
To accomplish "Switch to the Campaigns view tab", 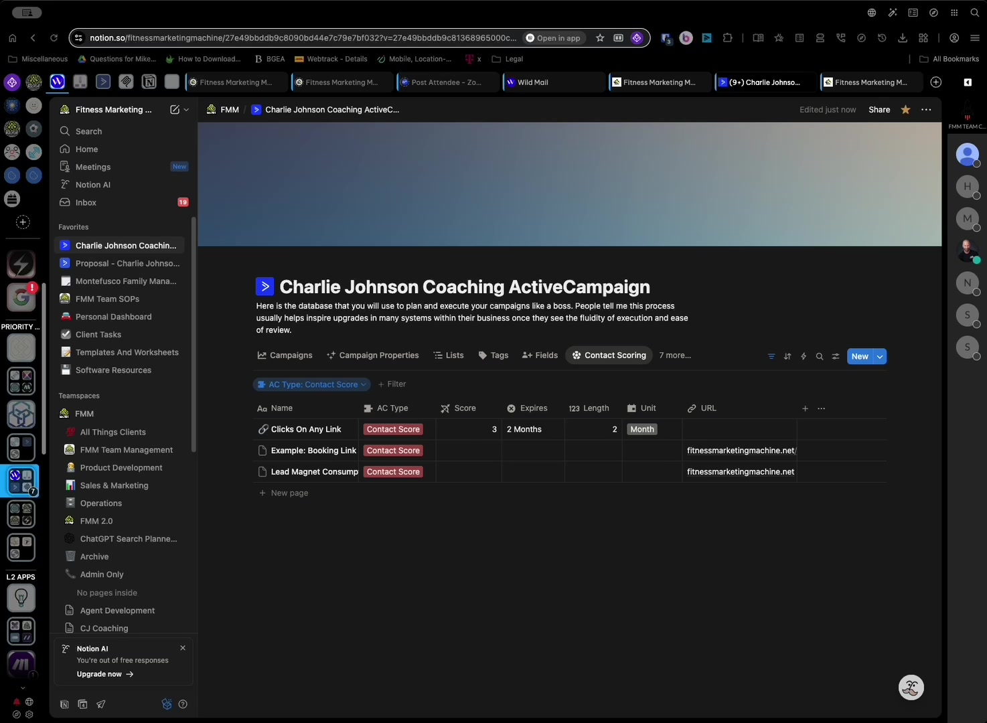I will click(285, 355).
